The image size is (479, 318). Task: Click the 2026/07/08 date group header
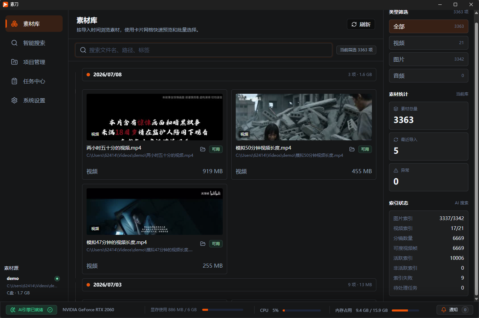click(229, 75)
